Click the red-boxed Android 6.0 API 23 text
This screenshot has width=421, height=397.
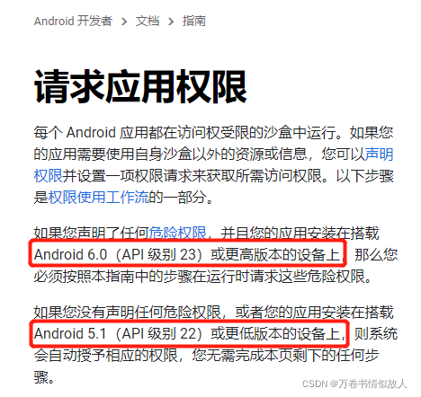[188, 254]
